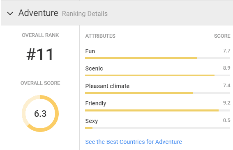This screenshot has height=150, width=233.
Task: Click the Sexy attribute score bar
Action: click(157, 128)
